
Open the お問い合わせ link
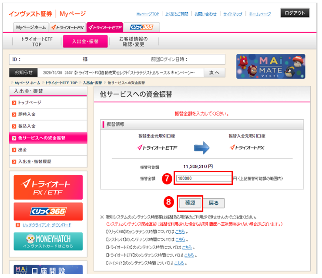(205, 14)
